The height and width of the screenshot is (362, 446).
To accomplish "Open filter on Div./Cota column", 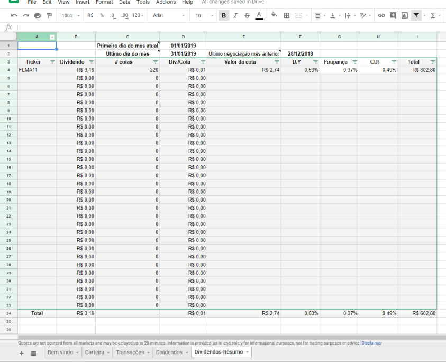I will (203, 62).
